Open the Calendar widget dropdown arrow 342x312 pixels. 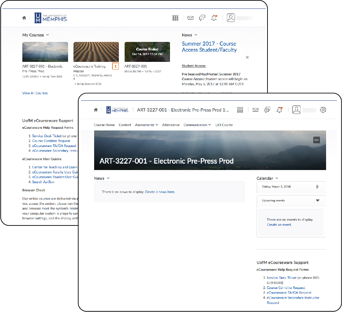coord(277,178)
